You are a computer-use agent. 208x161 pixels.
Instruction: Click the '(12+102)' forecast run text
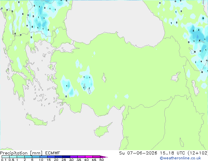pos(198,153)
